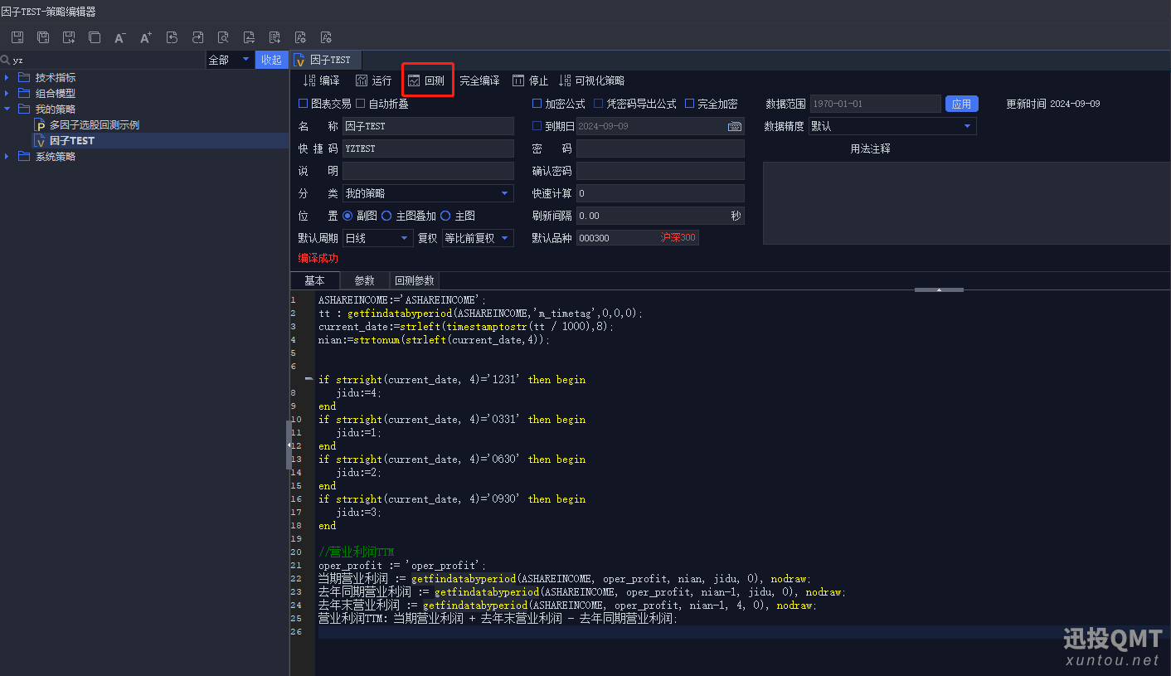The image size is (1171, 676).
Task: Click the 应用 apply button
Action: click(962, 104)
